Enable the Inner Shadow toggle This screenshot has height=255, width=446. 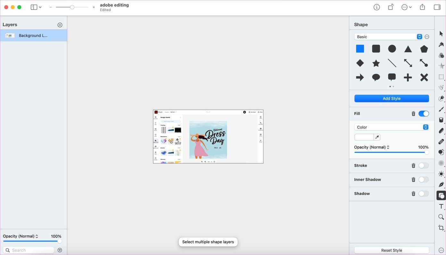point(424,179)
